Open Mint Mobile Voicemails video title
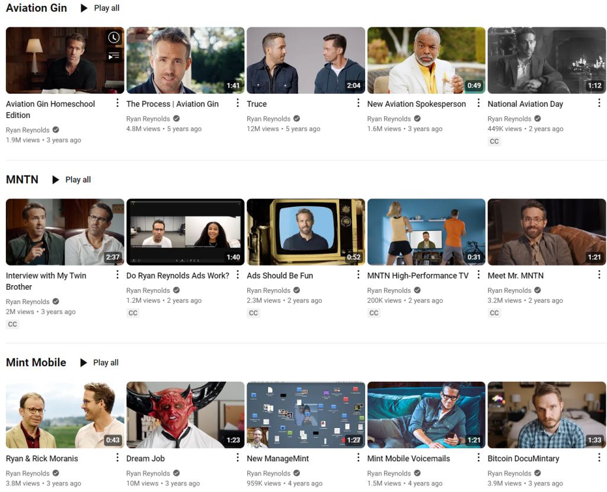Image resolution: width=607 pixels, height=492 pixels. [x=408, y=458]
